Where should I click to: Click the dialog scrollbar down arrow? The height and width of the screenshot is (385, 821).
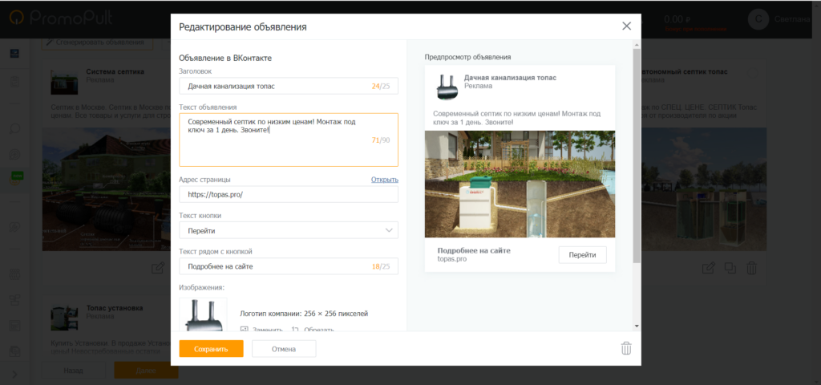637,326
